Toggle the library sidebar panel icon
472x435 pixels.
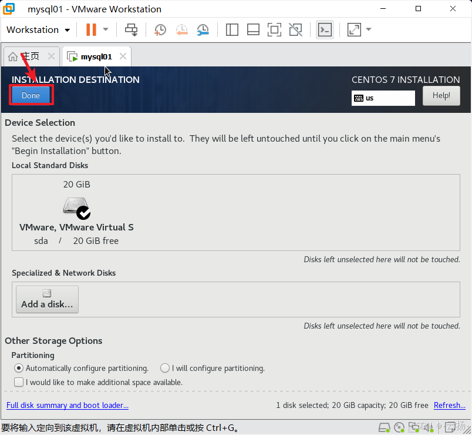point(232,29)
